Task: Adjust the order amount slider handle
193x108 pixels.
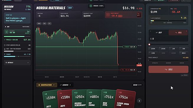Action: pyautogui.click(x=149, y=44)
